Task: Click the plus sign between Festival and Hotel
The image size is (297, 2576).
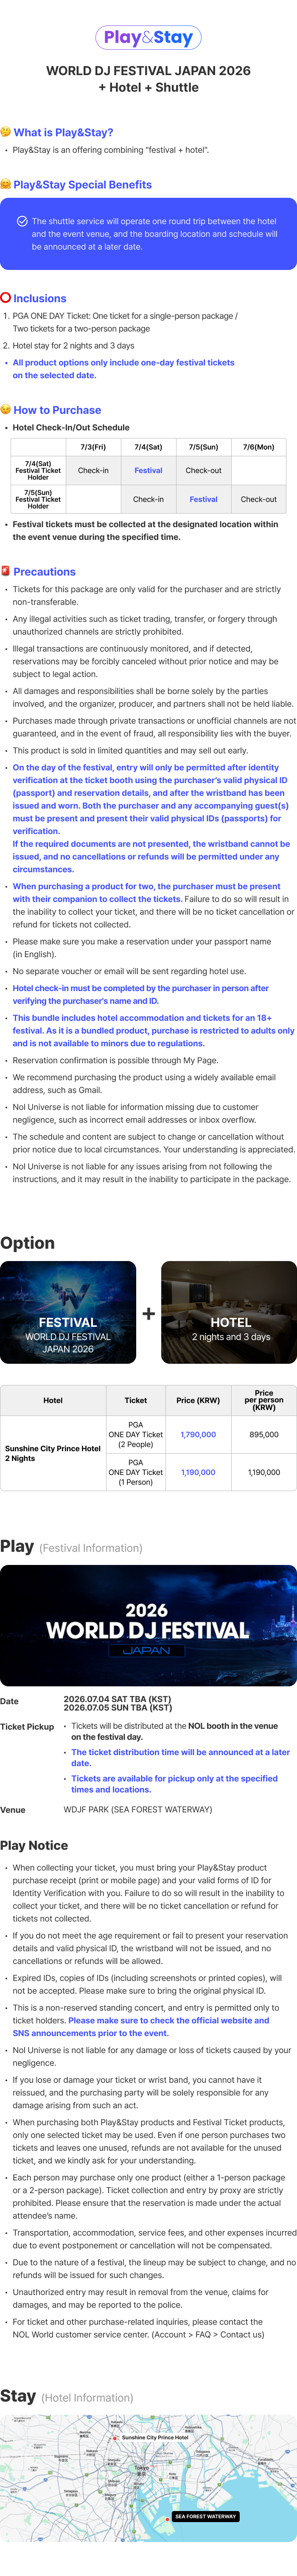Action: pos(148,1313)
